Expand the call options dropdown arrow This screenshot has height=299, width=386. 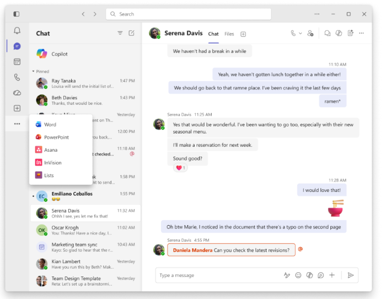[x=301, y=33]
